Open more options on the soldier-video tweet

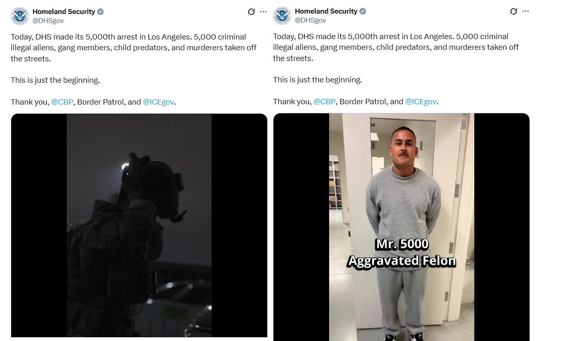[x=263, y=12]
